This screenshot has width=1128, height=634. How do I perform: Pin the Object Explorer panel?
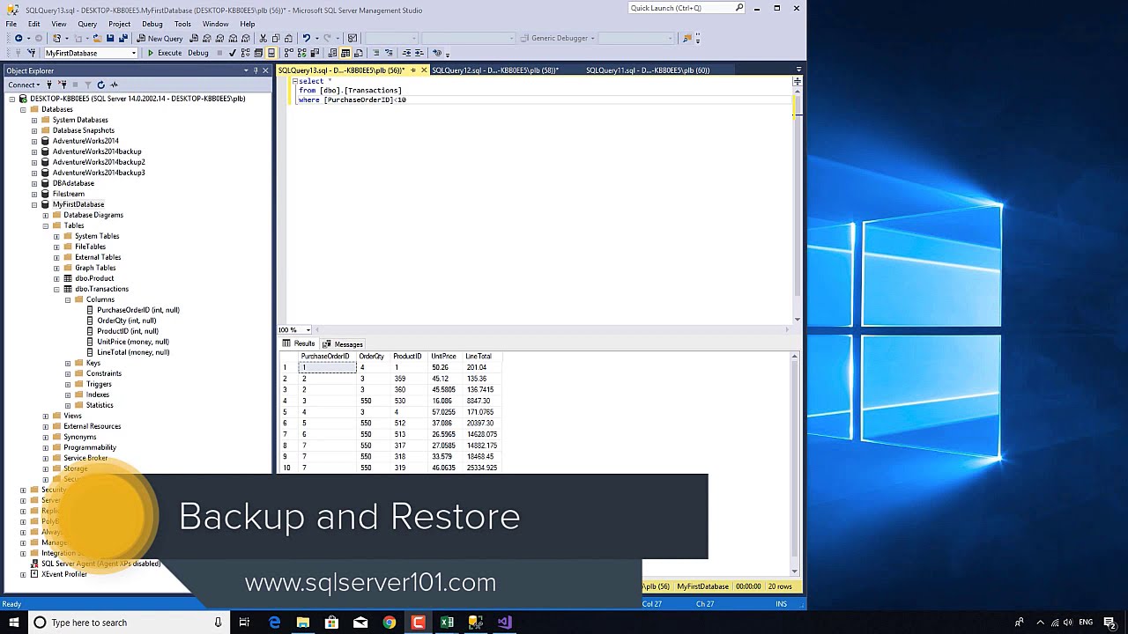pos(256,70)
